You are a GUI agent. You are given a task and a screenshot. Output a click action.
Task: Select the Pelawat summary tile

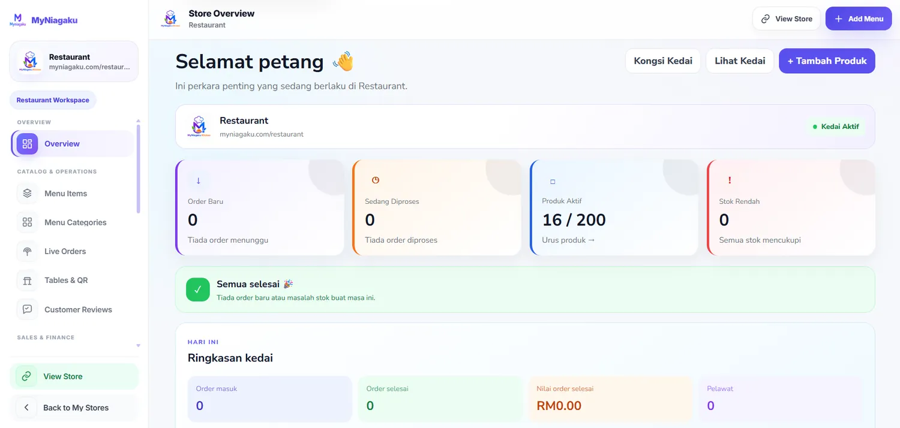click(x=781, y=399)
